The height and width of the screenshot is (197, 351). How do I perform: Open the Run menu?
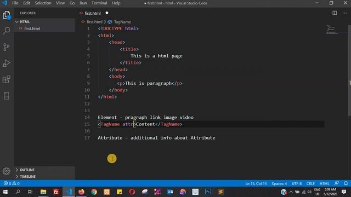click(x=83, y=3)
